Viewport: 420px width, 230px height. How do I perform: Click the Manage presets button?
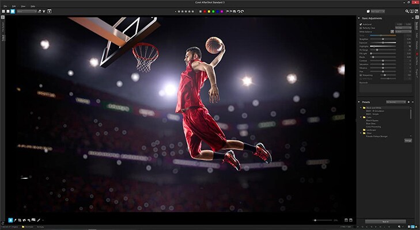[x=408, y=140]
